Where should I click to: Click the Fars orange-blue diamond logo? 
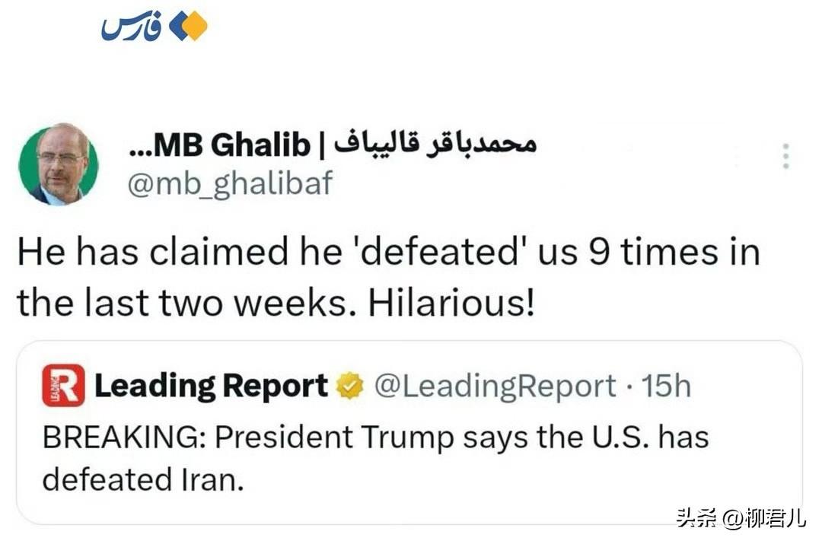188,27
